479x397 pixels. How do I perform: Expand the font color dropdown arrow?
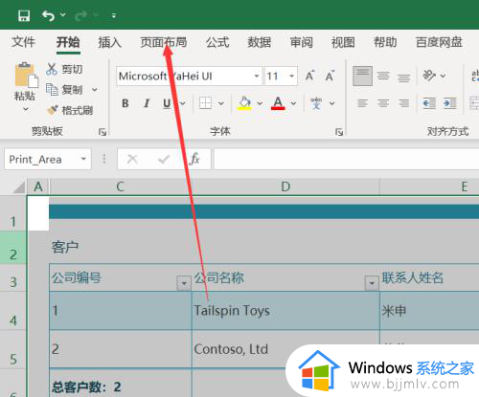(293, 103)
